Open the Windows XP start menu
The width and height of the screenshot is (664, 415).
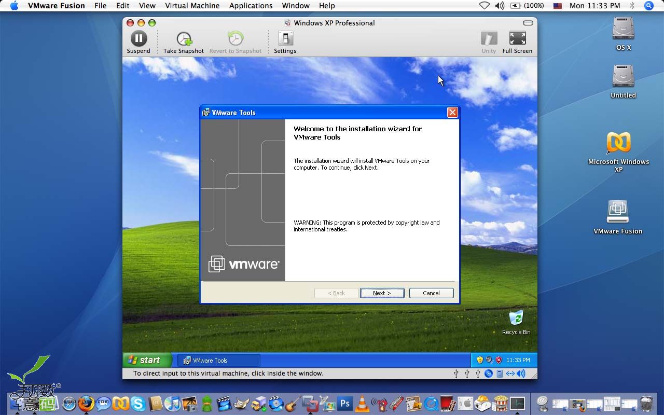(147, 360)
